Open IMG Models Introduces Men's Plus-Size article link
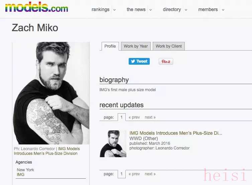The width and height of the screenshot is (252, 185). pos(176,133)
